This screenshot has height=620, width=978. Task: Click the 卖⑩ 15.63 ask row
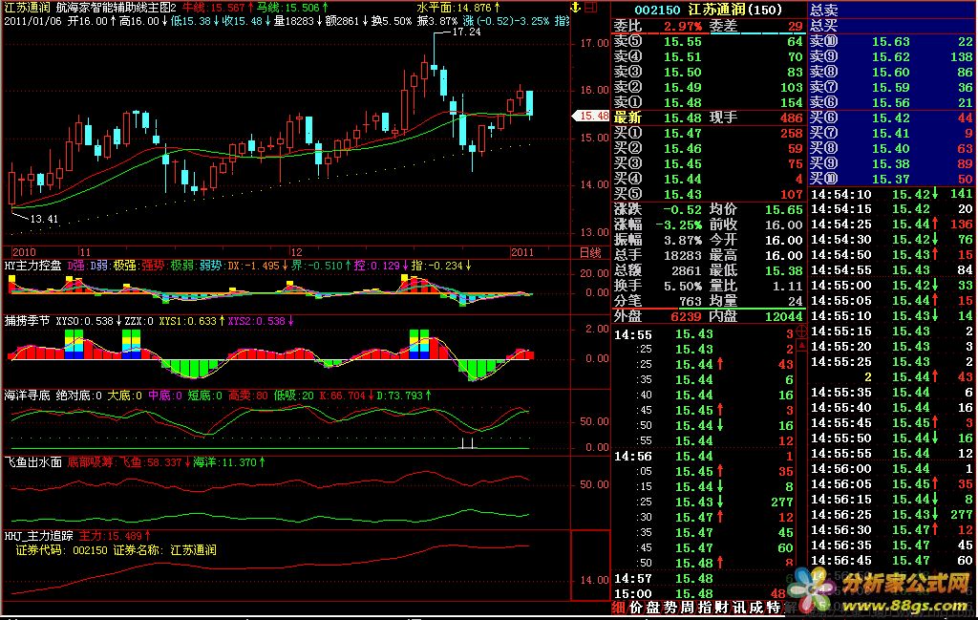892,42
